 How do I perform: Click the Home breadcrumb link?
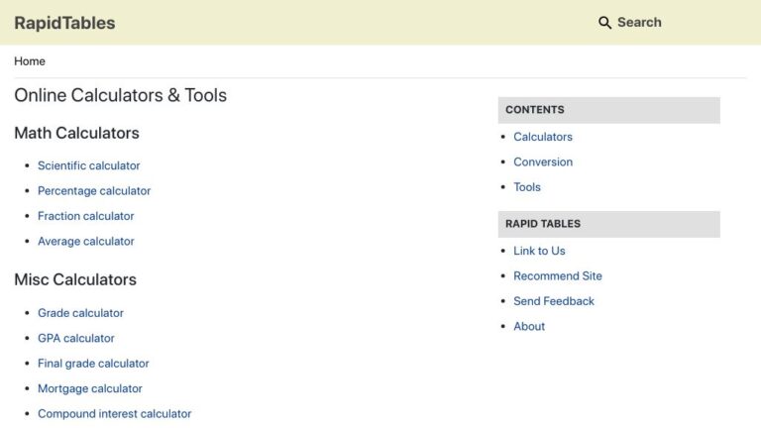pyautogui.click(x=30, y=61)
